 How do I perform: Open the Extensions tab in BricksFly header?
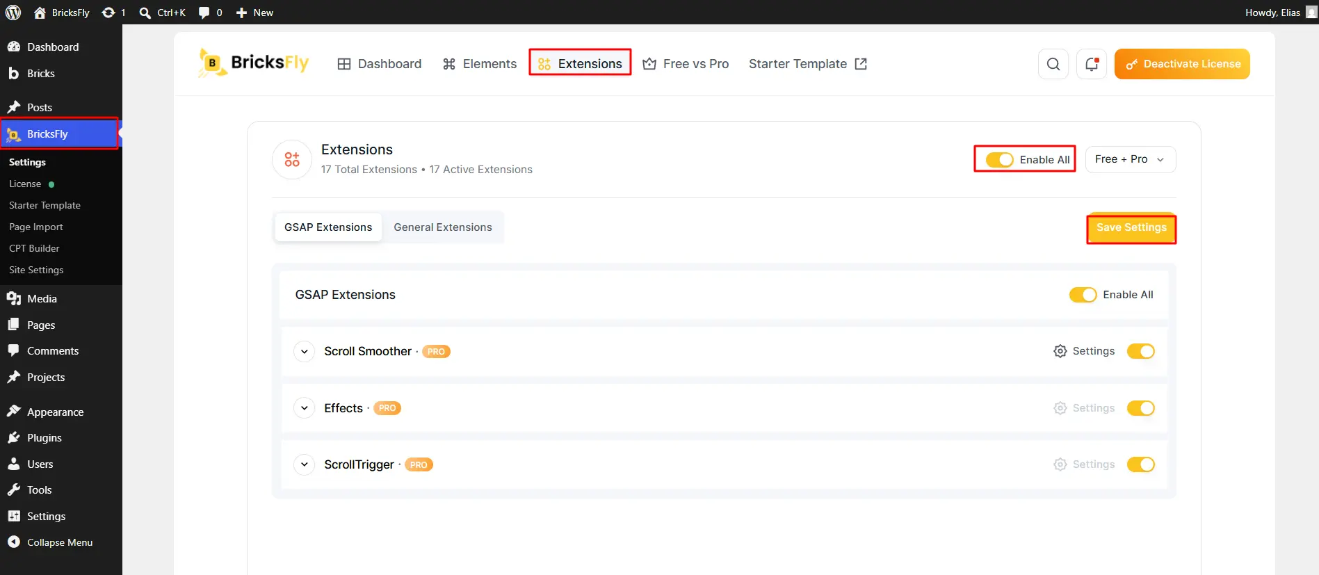(580, 64)
